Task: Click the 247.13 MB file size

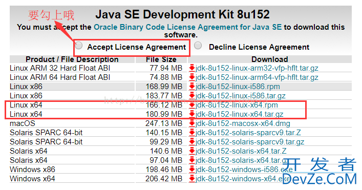Action: click(x=164, y=123)
